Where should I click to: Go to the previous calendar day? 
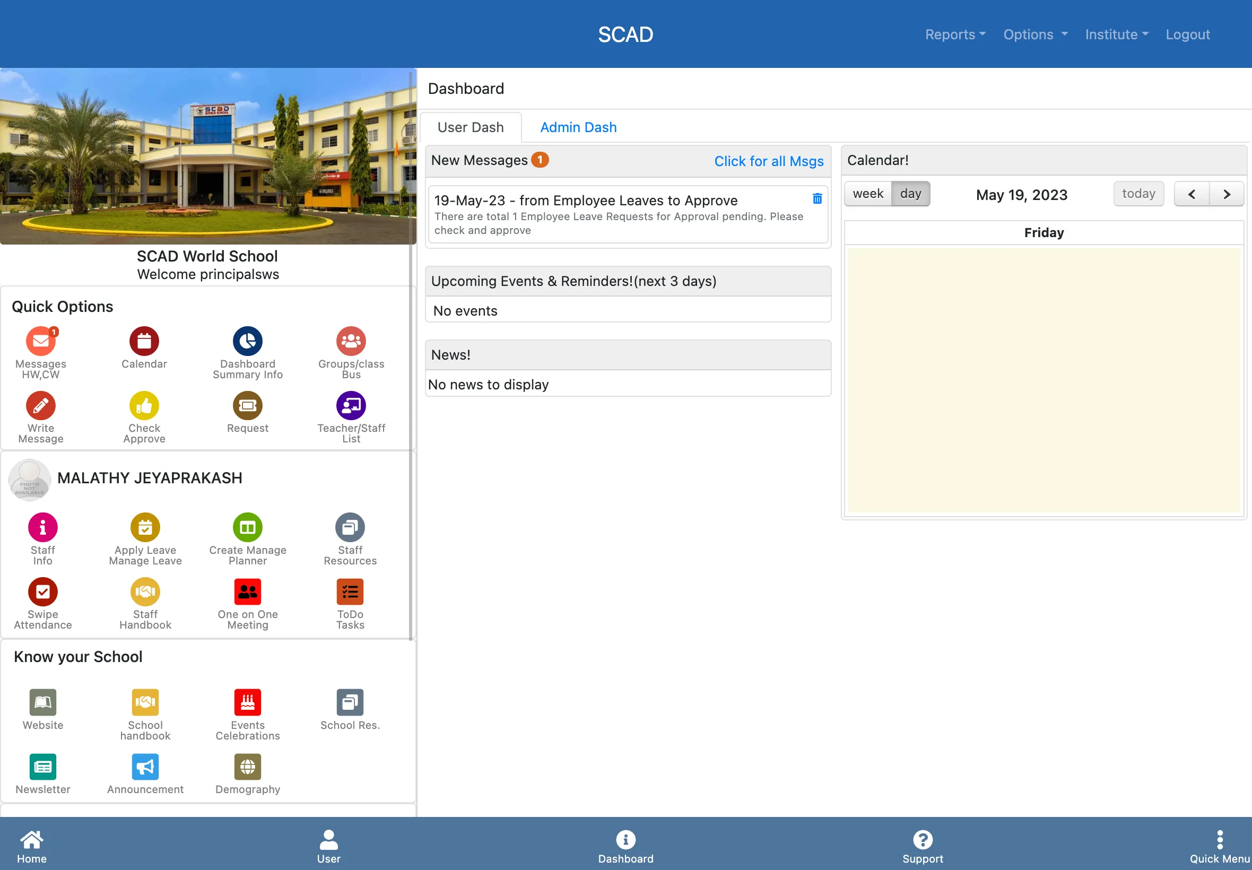pos(1192,194)
